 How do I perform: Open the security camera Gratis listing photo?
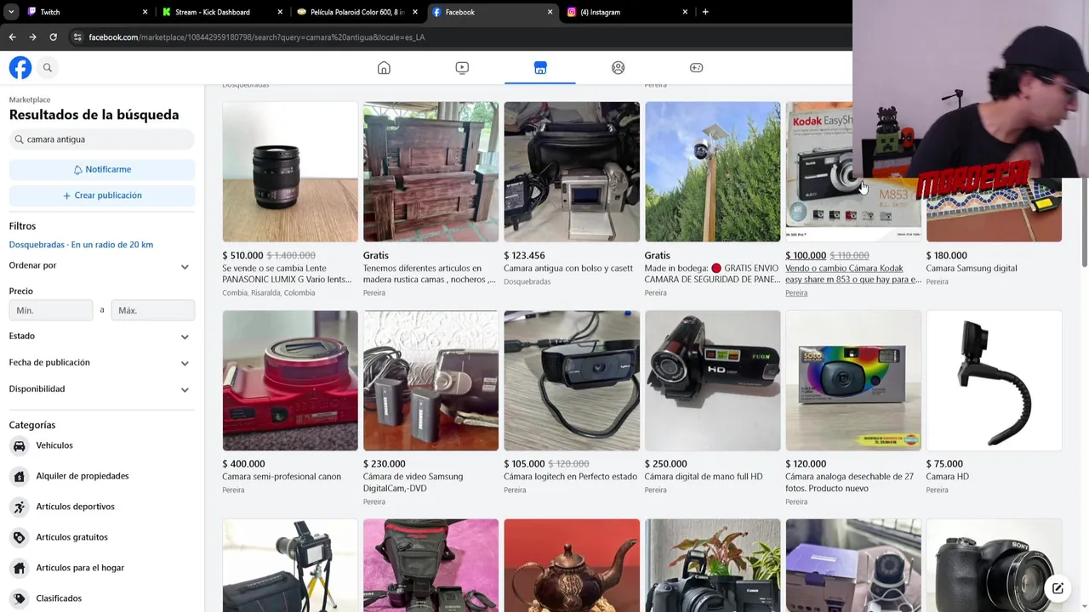click(712, 172)
